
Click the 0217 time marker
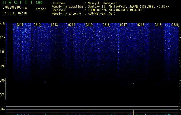(x=123, y=25)
